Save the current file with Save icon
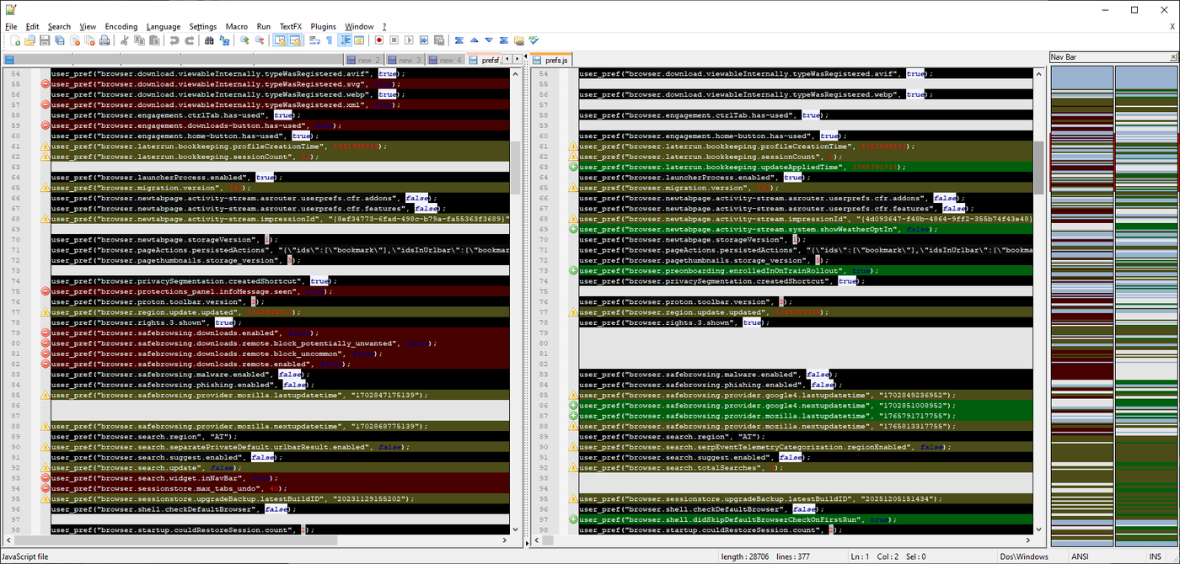The height and width of the screenshot is (564, 1180). [x=45, y=40]
